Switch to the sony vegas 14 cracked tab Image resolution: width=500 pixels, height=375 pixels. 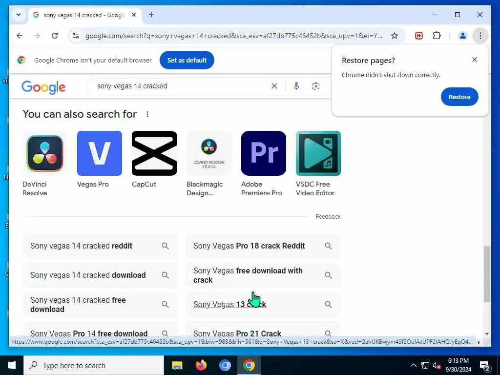pos(84,15)
